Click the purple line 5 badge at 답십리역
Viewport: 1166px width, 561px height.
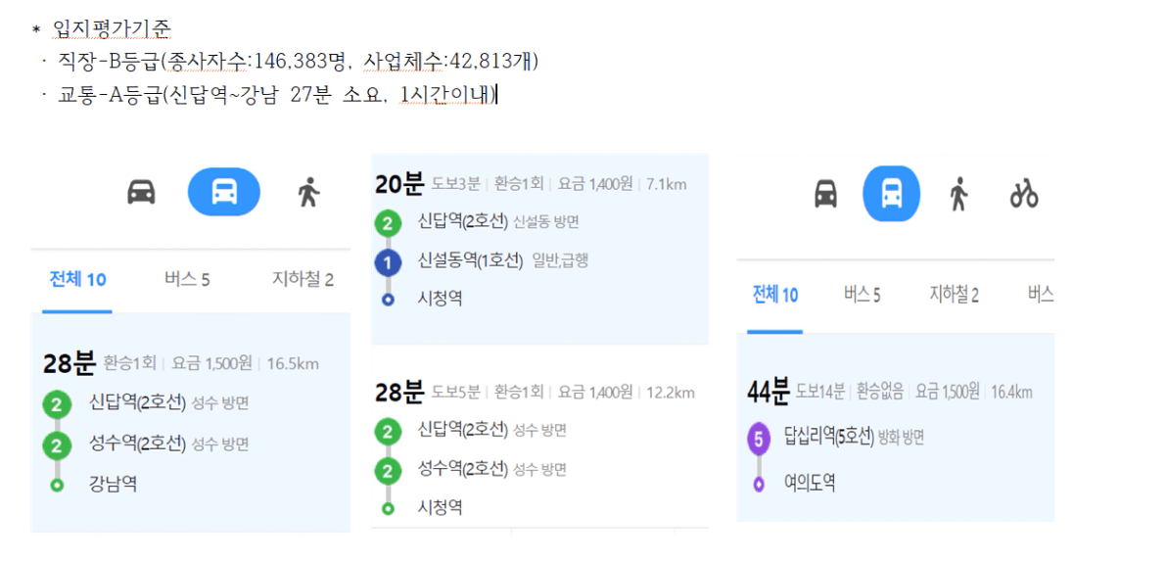point(759,439)
